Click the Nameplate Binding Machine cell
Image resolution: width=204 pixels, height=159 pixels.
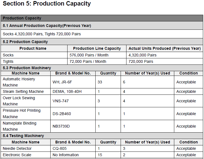pos(19,126)
